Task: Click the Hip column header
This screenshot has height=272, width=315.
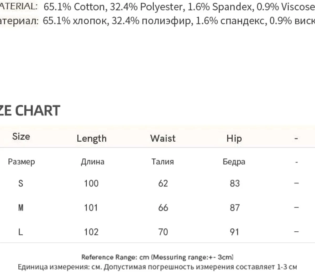Action: click(234, 138)
